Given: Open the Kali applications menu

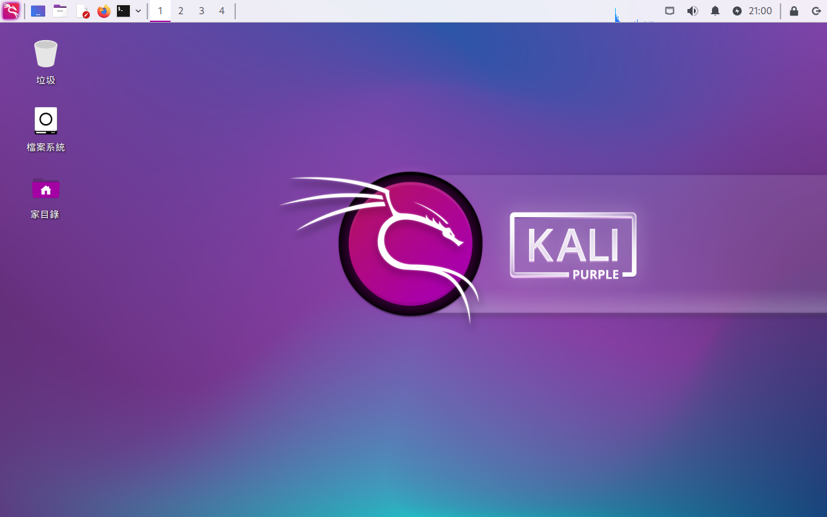Looking at the screenshot, I should [11, 11].
